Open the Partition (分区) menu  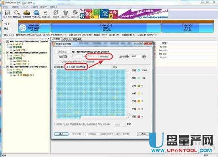(x=25, y=7)
